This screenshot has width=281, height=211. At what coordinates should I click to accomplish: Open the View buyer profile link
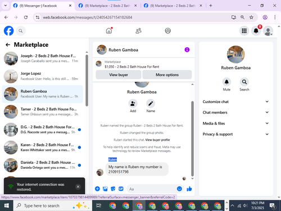157,140
